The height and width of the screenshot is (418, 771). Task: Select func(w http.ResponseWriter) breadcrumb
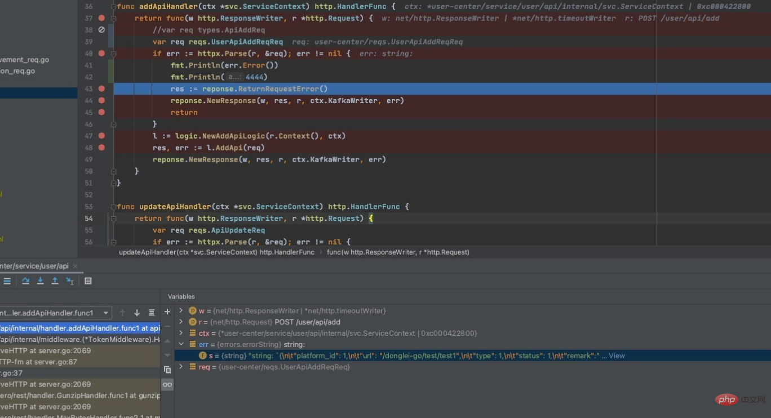point(398,252)
